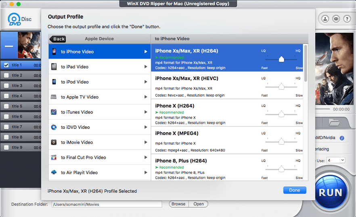The height and width of the screenshot is (217, 356).
Task: Click the iTunes Video music icon
Action: [x=54, y=112]
